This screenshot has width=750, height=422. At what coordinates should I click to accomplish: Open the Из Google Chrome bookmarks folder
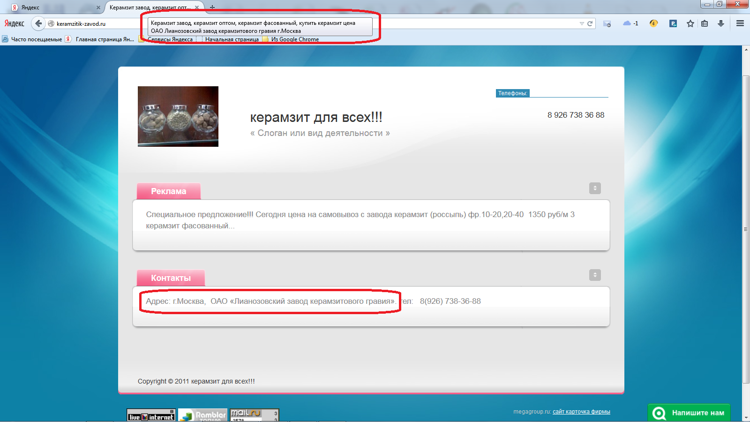tap(291, 39)
